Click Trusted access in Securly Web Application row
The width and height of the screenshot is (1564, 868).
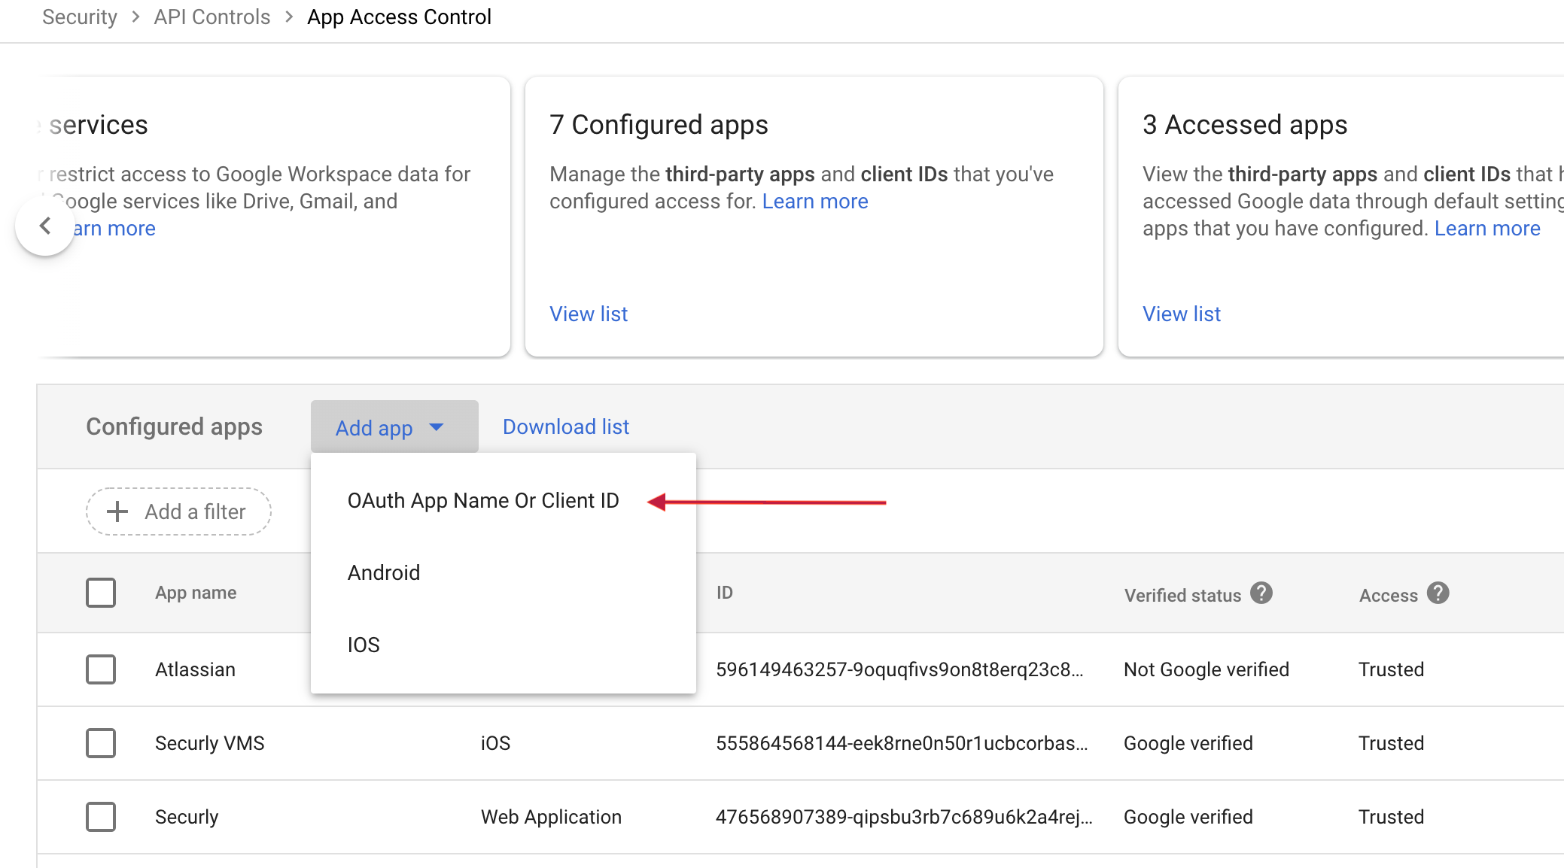pyautogui.click(x=1391, y=817)
